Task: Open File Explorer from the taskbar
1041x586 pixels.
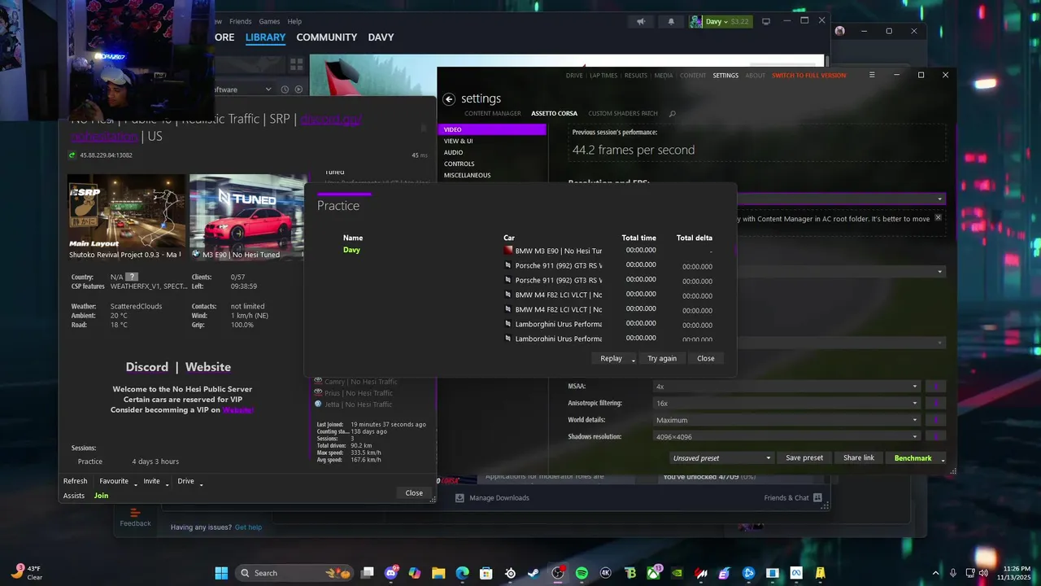Action: click(x=438, y=573)
